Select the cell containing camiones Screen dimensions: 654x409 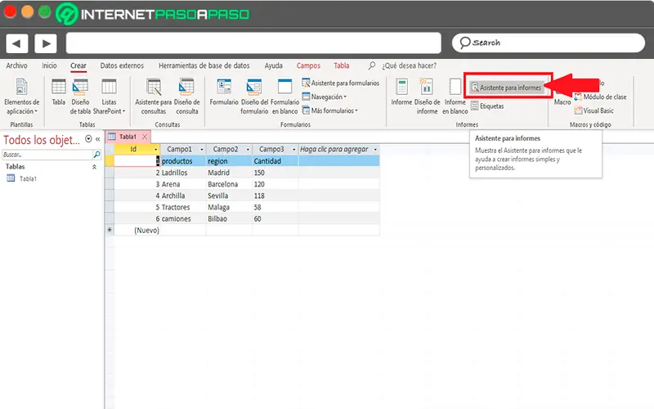(183, 218)
